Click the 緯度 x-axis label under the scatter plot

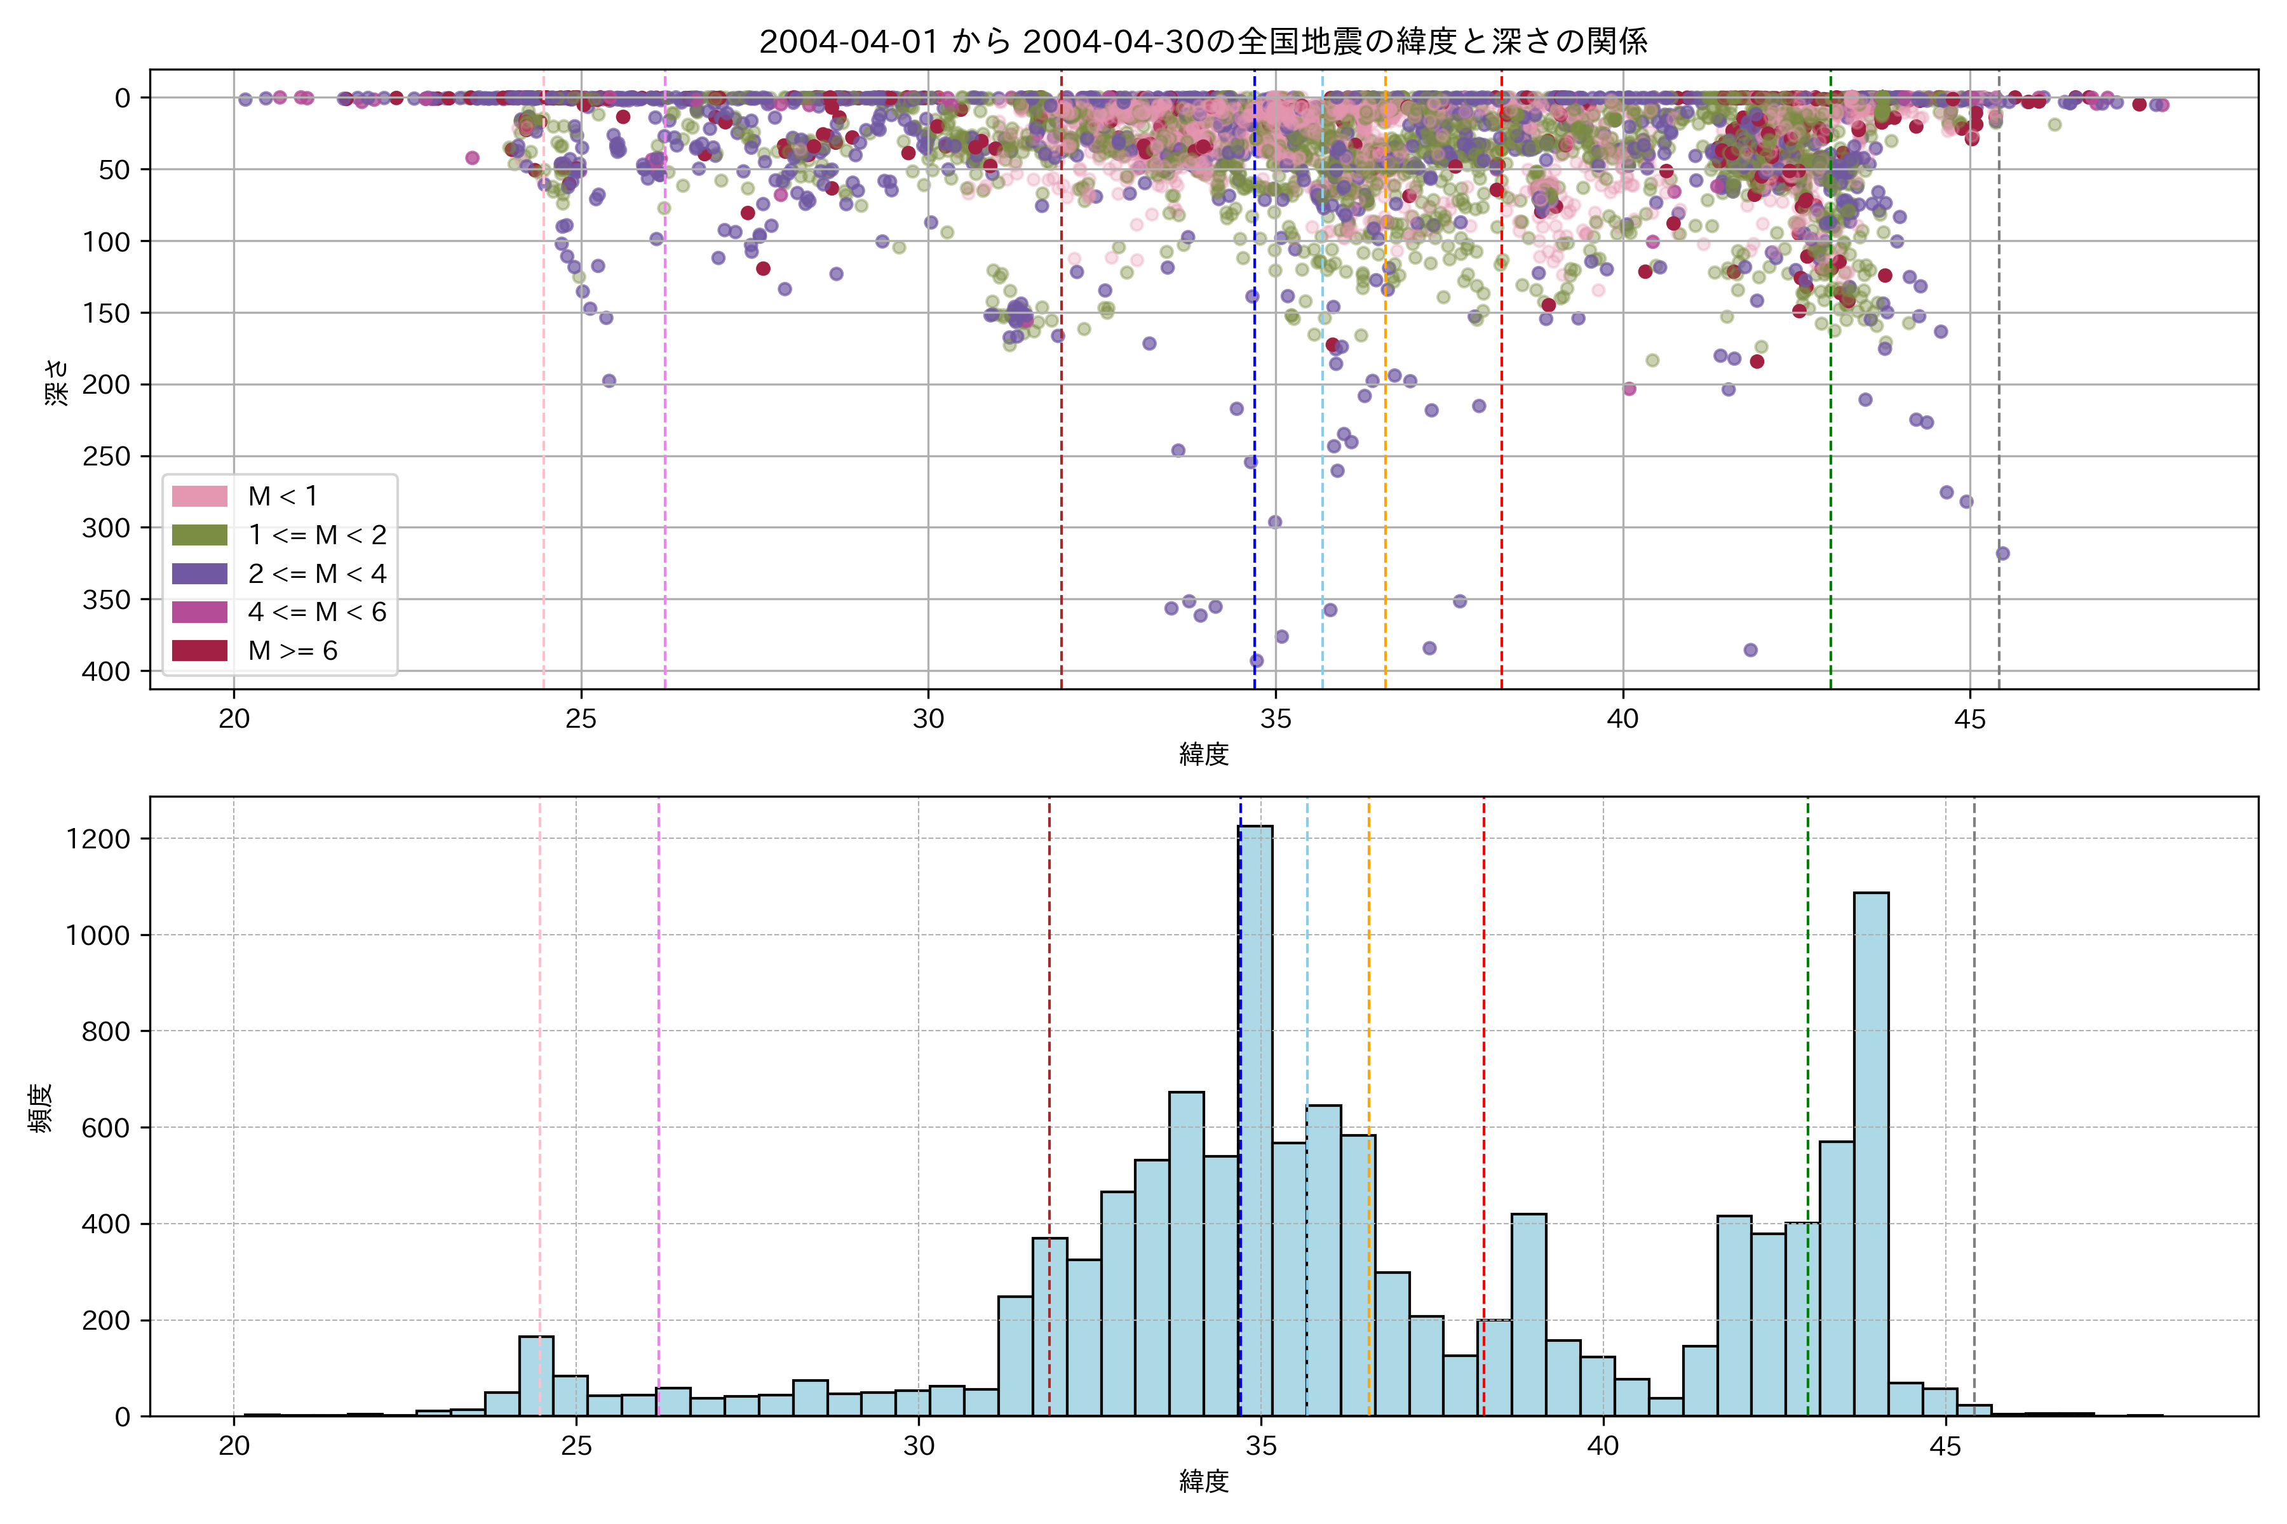(x=1204, y=754)
